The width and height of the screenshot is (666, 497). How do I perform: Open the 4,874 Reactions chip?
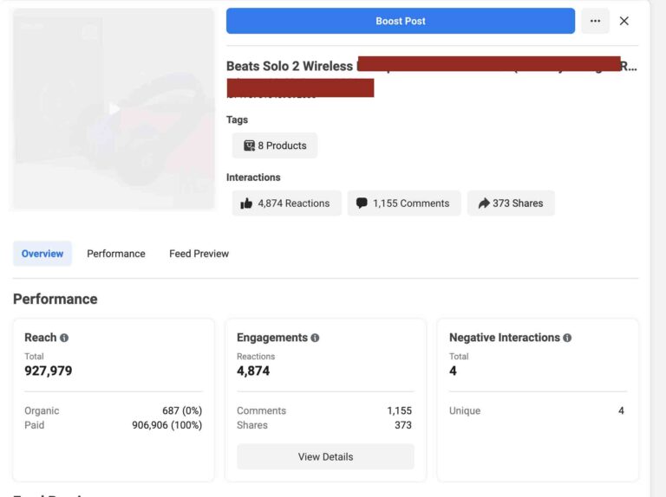tap(287, 203)
